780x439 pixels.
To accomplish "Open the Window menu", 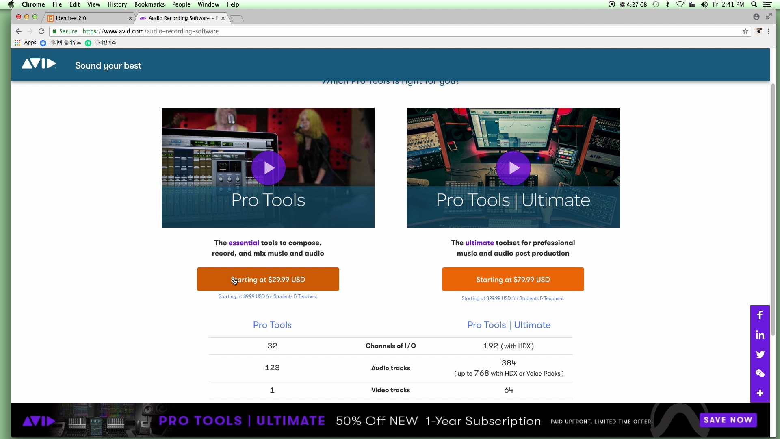I will [208, 4].
